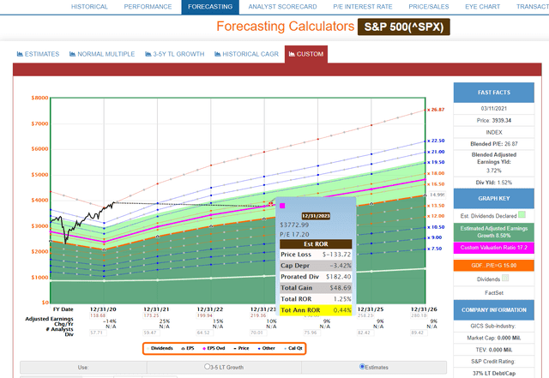Click the 14.99 P/E value box

(x=437, y=195)
